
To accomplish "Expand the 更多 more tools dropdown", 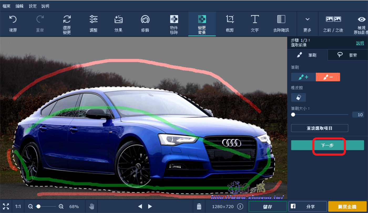I will coord(307,24).
